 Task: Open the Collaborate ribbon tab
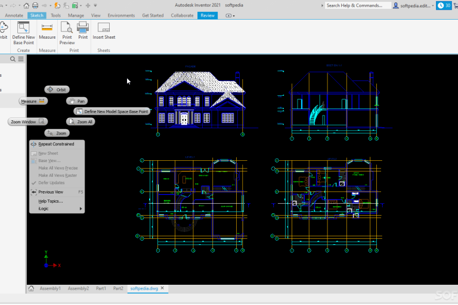pos(182,15)
